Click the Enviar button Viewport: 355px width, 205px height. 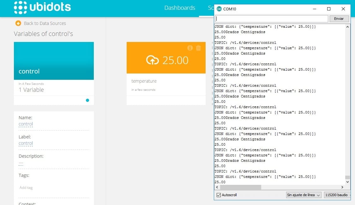tap(339, 19)
